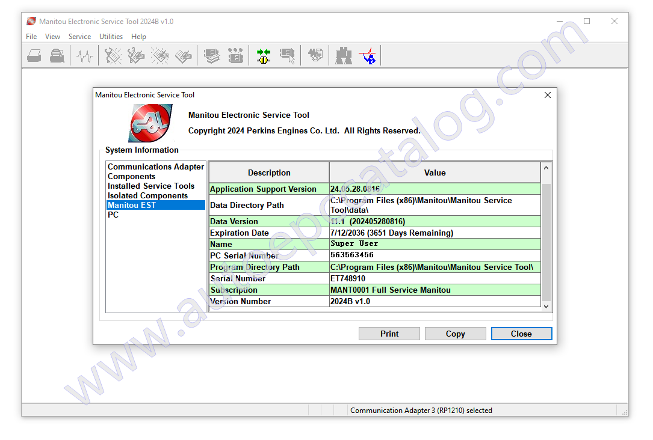Click the Program Directory Path cell
This screenshot has width=653, height=440.
pos(269,267)
